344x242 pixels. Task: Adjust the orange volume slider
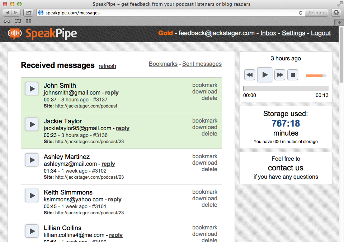(316, 76)
